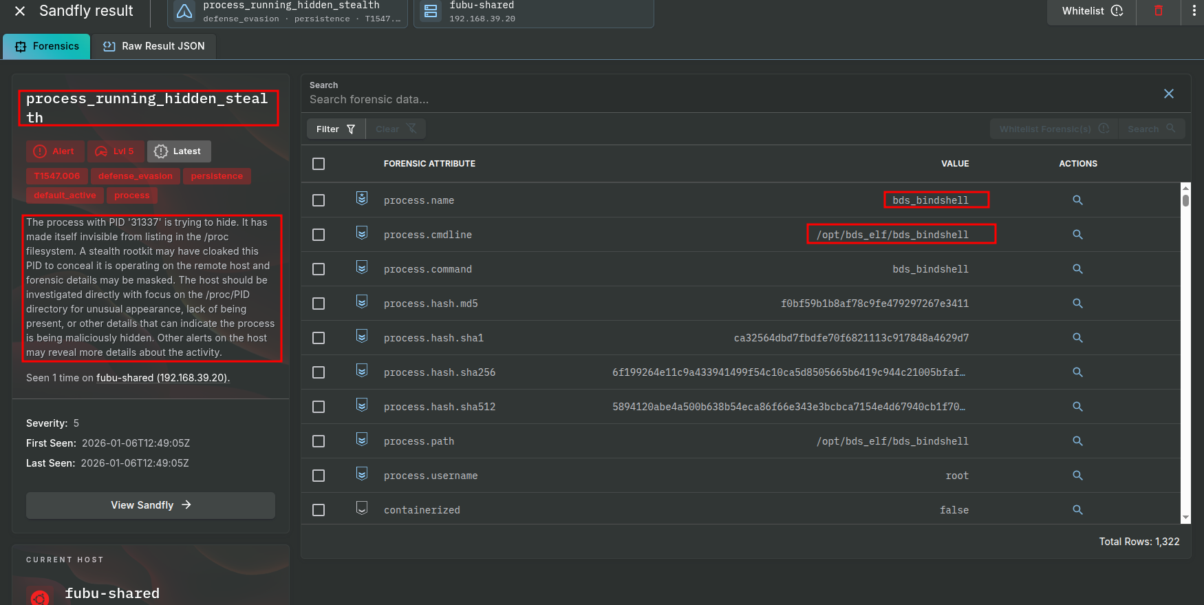Close the Sandfly result panel
Viewport: 1204px width, 605px height.
pyautogui.click(x=20, y=11)
